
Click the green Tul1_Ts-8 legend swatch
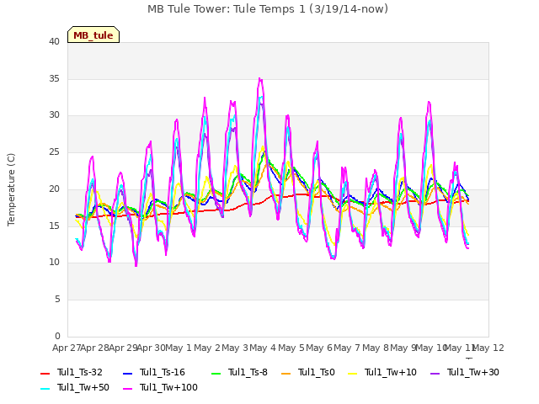coord(216,373)
